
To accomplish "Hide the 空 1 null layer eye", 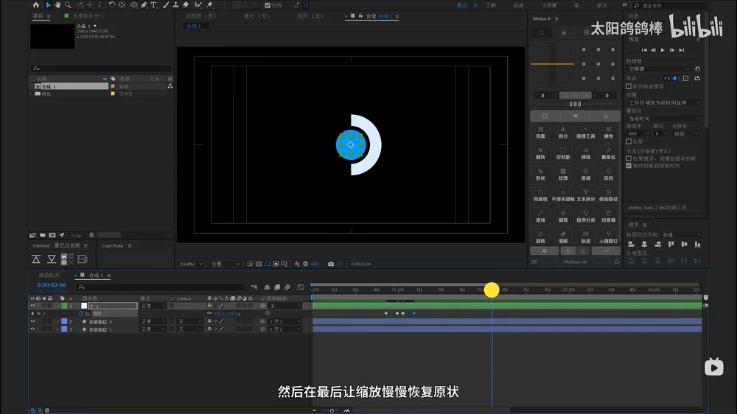I will (32, 306).
